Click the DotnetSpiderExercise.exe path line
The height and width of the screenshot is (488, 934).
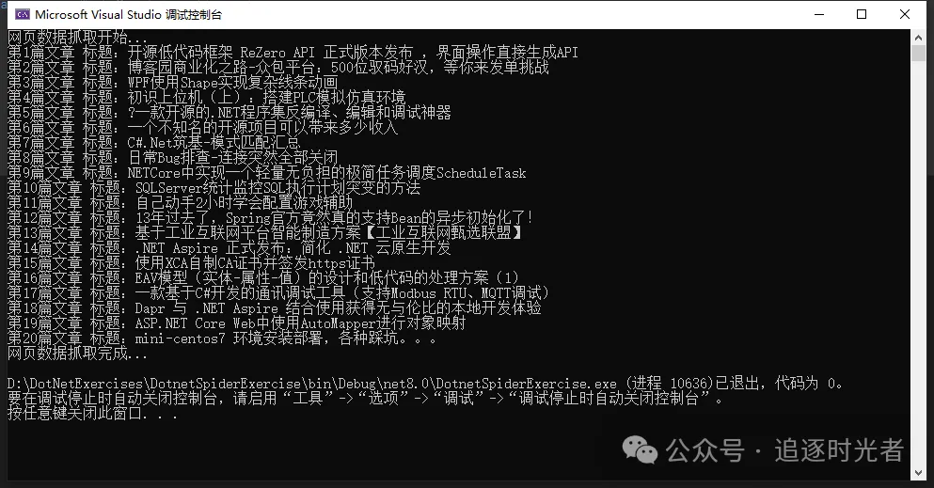(x=425, y=384)
